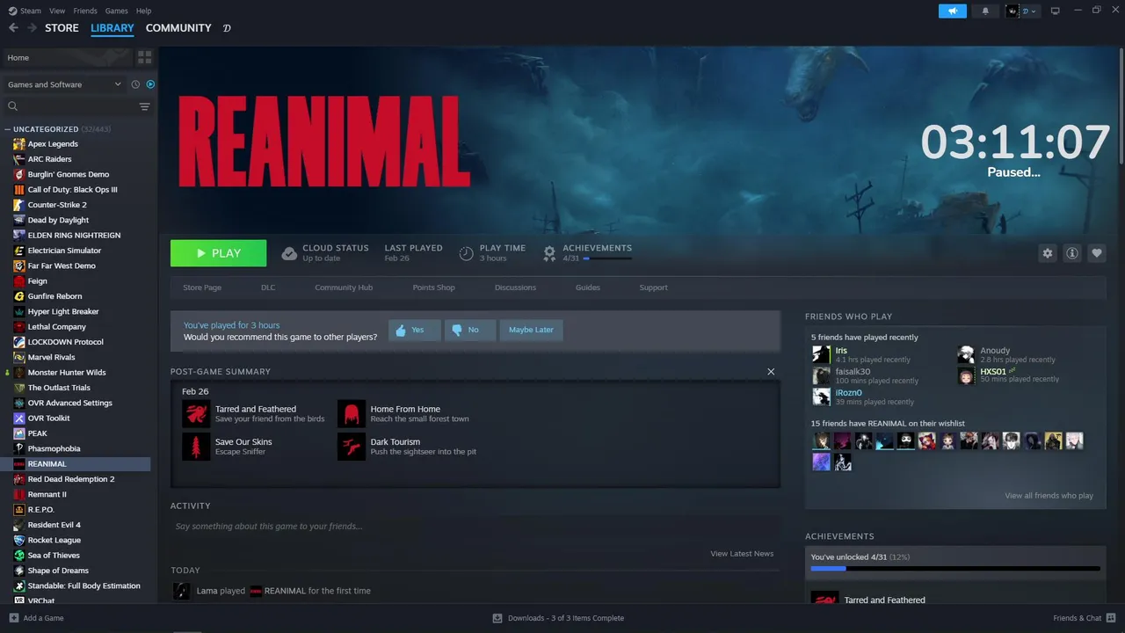Open the Community Hub link
Viewport: 1125px width, 633px height.
(344, 287)
